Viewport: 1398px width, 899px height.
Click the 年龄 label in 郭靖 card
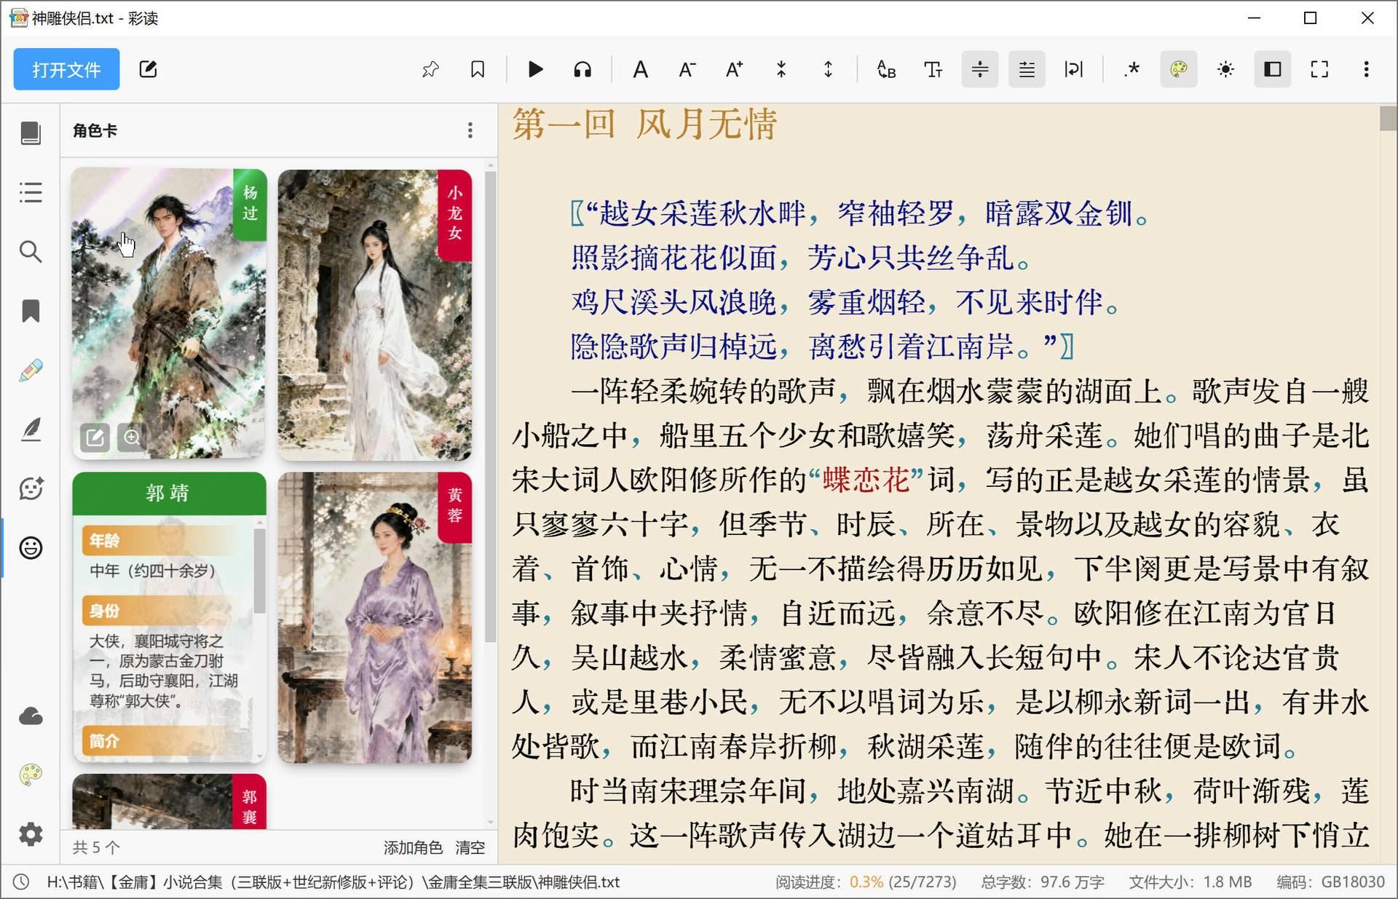(x=104, y=540)
